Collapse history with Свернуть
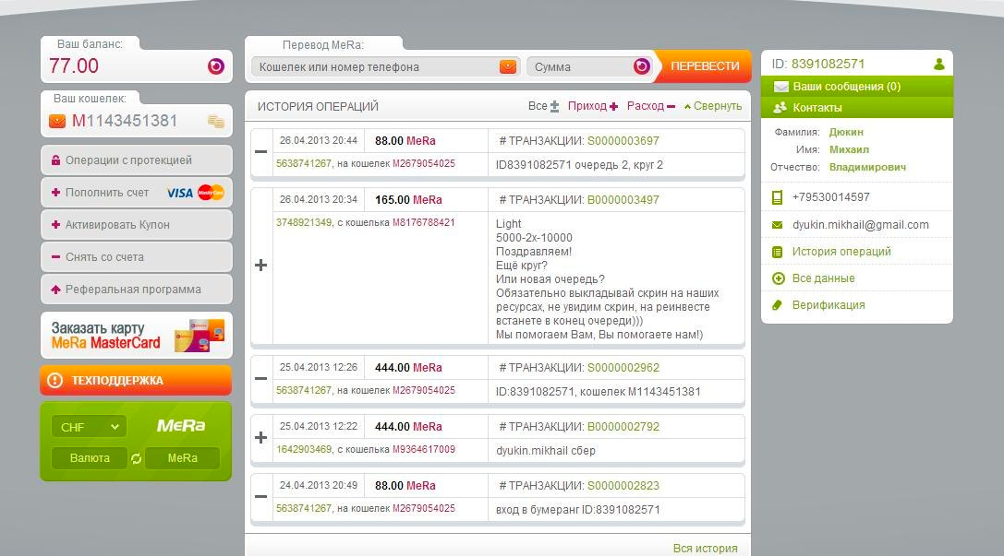1004x556 pixels. [x=713, y=106]
